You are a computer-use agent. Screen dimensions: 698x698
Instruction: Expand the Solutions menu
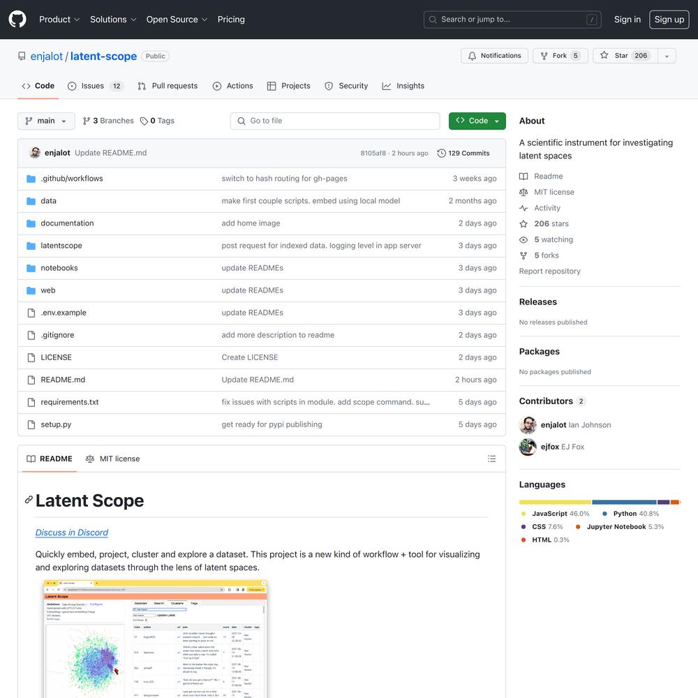point(113,19)
